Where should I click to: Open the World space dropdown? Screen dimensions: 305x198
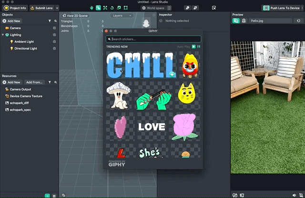point(156,8)
